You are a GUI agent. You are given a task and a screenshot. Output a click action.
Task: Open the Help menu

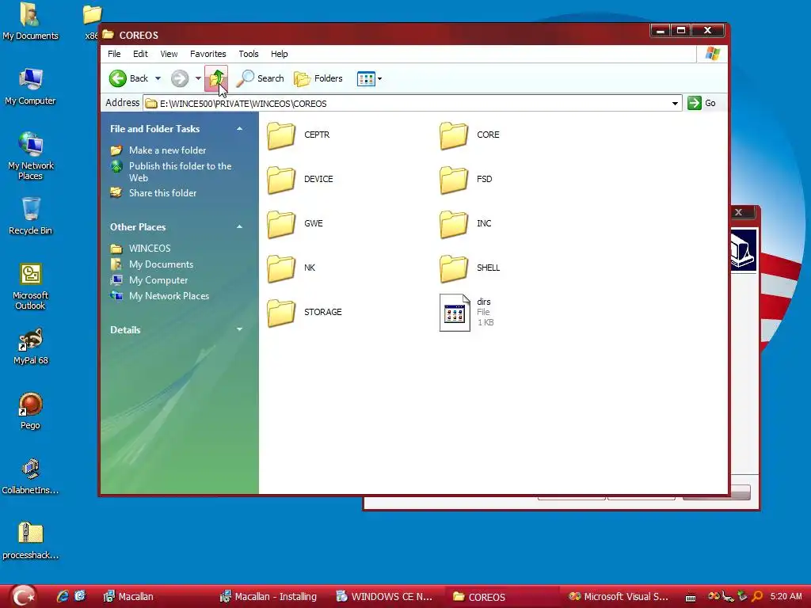(x=280, y=54)
